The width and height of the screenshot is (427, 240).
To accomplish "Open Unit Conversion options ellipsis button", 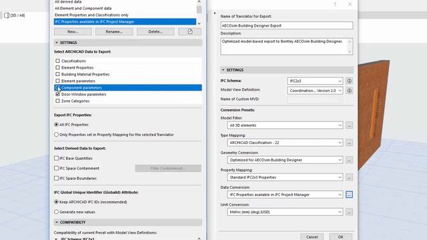I will (349, 212).
